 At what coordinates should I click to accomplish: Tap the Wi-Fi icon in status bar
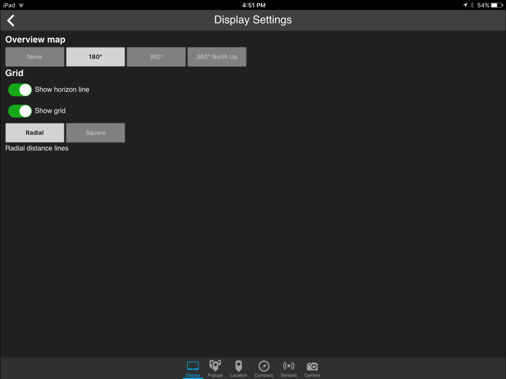click(21, 5)
